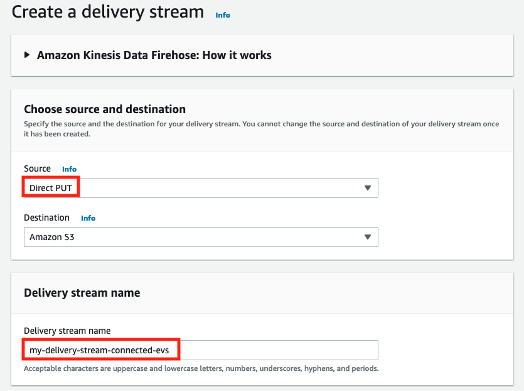Open Info link beside page title
Image resolution: width=524 pixels, height=391 pixels.
pos(223,15)
